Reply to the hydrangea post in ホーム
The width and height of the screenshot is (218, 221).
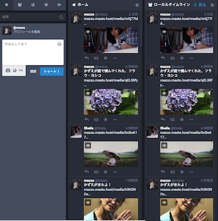coord(87,120)
